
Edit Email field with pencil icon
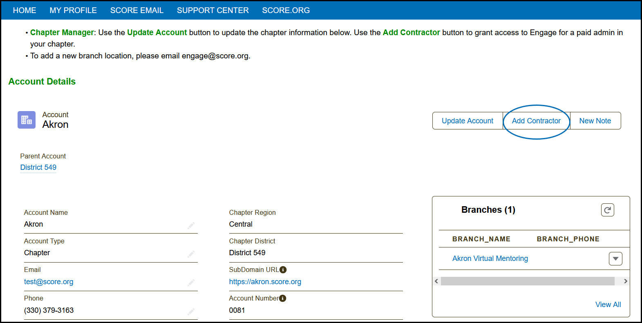(x=191, y=283)
